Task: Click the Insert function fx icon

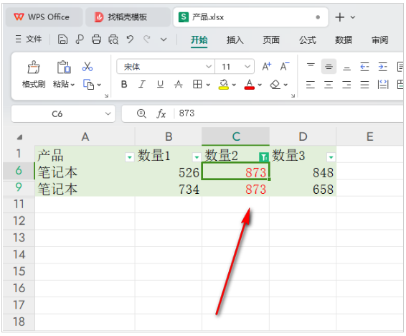Action: coord(161,113)
